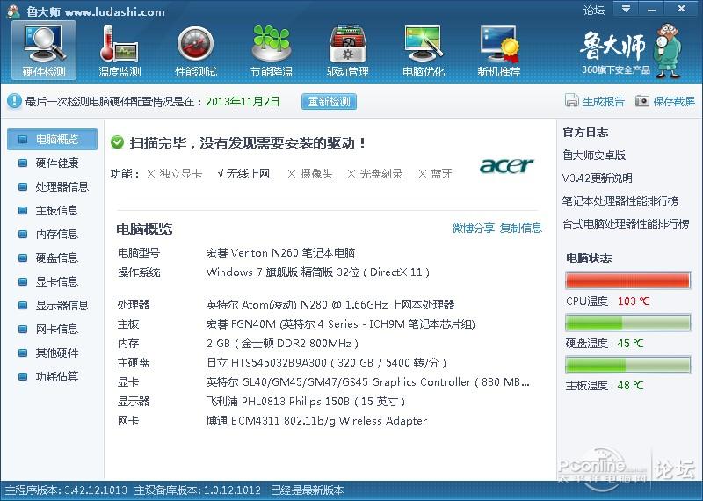Click the green 主板温度 bar
Screen dimensions: 703x501
pyautogui.click(x=628, y=365)
